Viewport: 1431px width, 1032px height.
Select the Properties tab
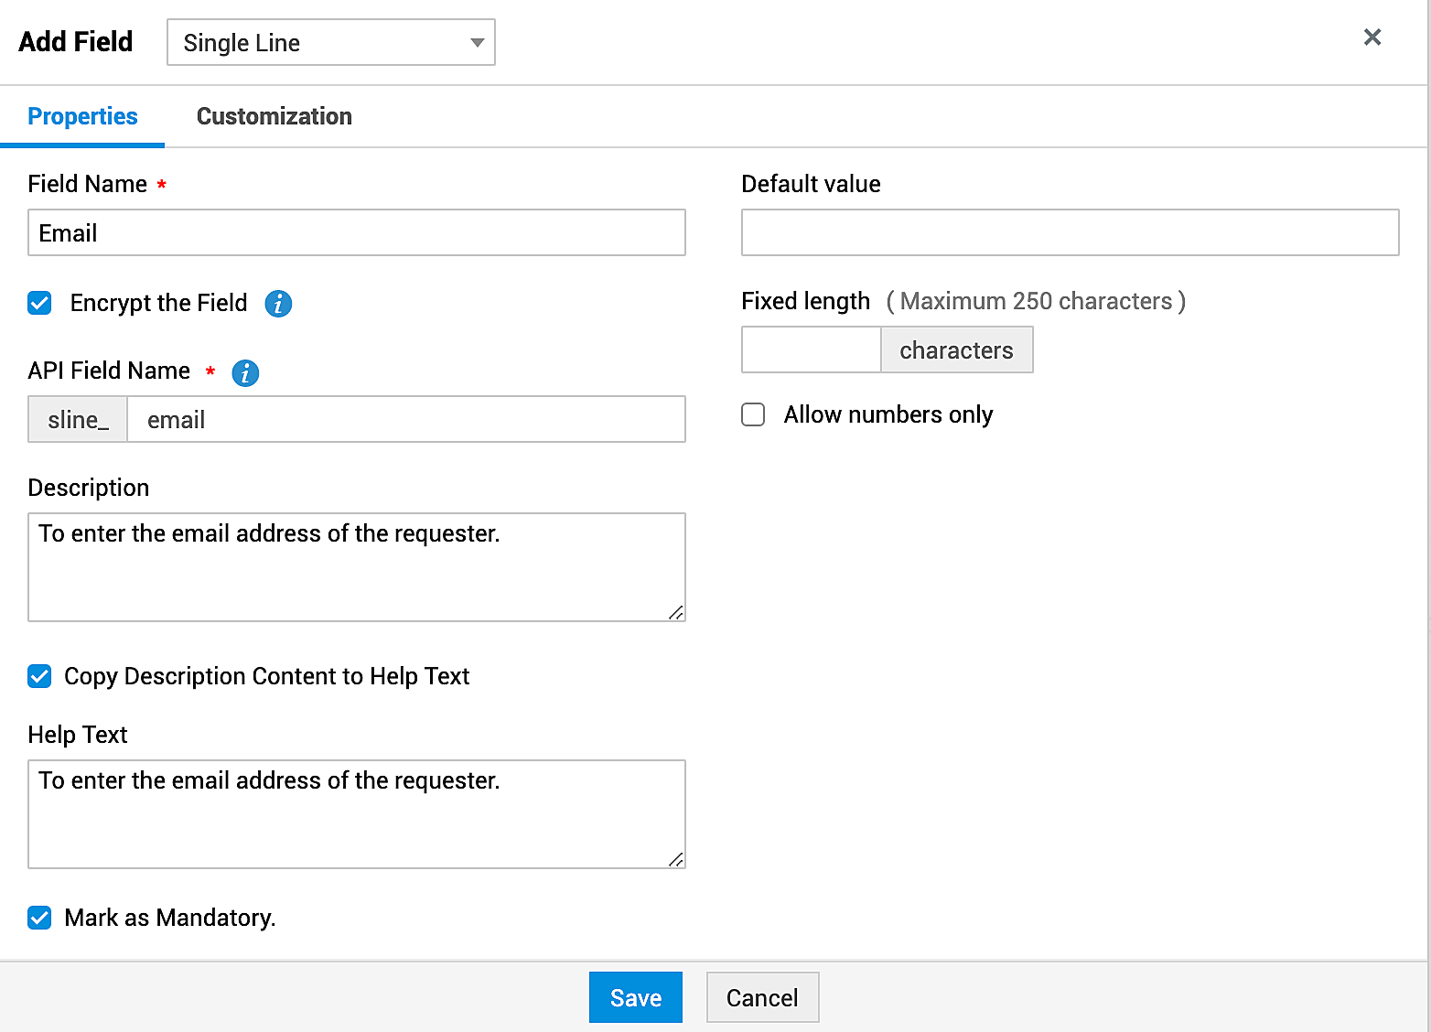82,116
